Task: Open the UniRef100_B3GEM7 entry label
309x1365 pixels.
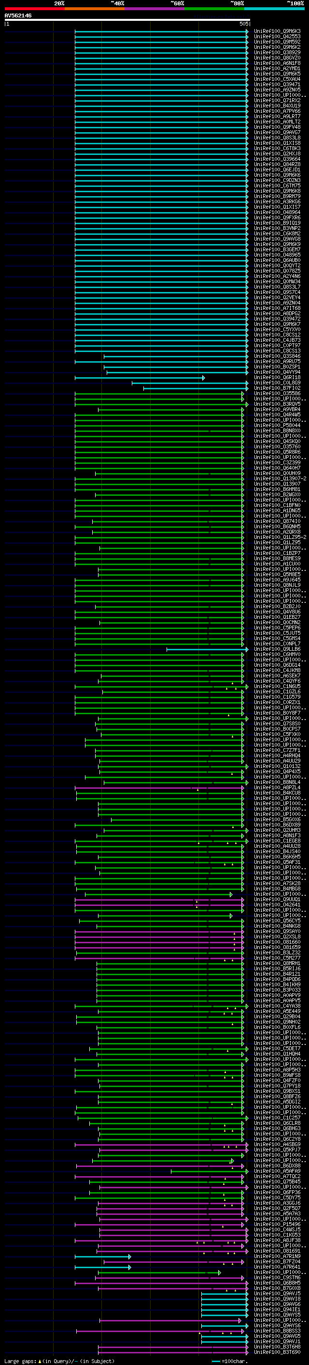Action: (277, 249)
